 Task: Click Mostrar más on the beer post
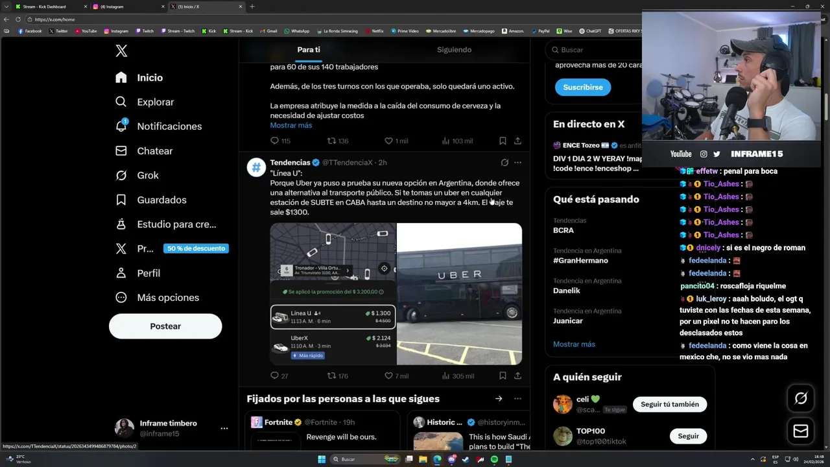point(291,125)
